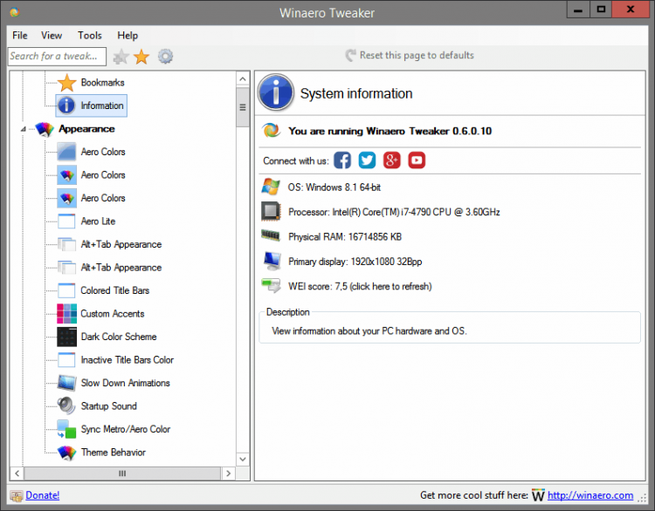Click the Windows flag OS icon

pyautogui.click(x=271, y=187)
